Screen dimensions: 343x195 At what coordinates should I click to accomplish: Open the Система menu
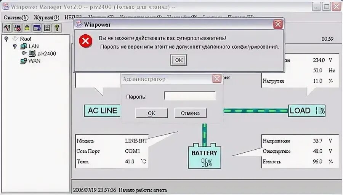(16, 18)
